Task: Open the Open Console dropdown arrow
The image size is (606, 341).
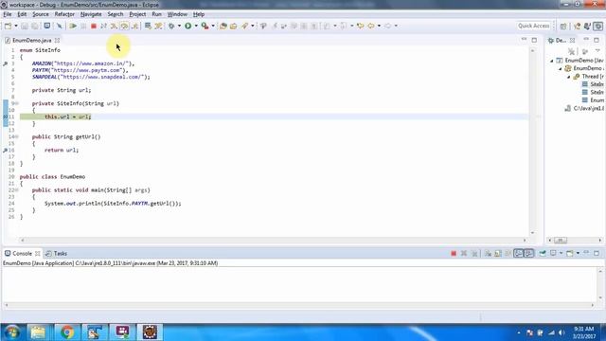Action: (578, 253)
